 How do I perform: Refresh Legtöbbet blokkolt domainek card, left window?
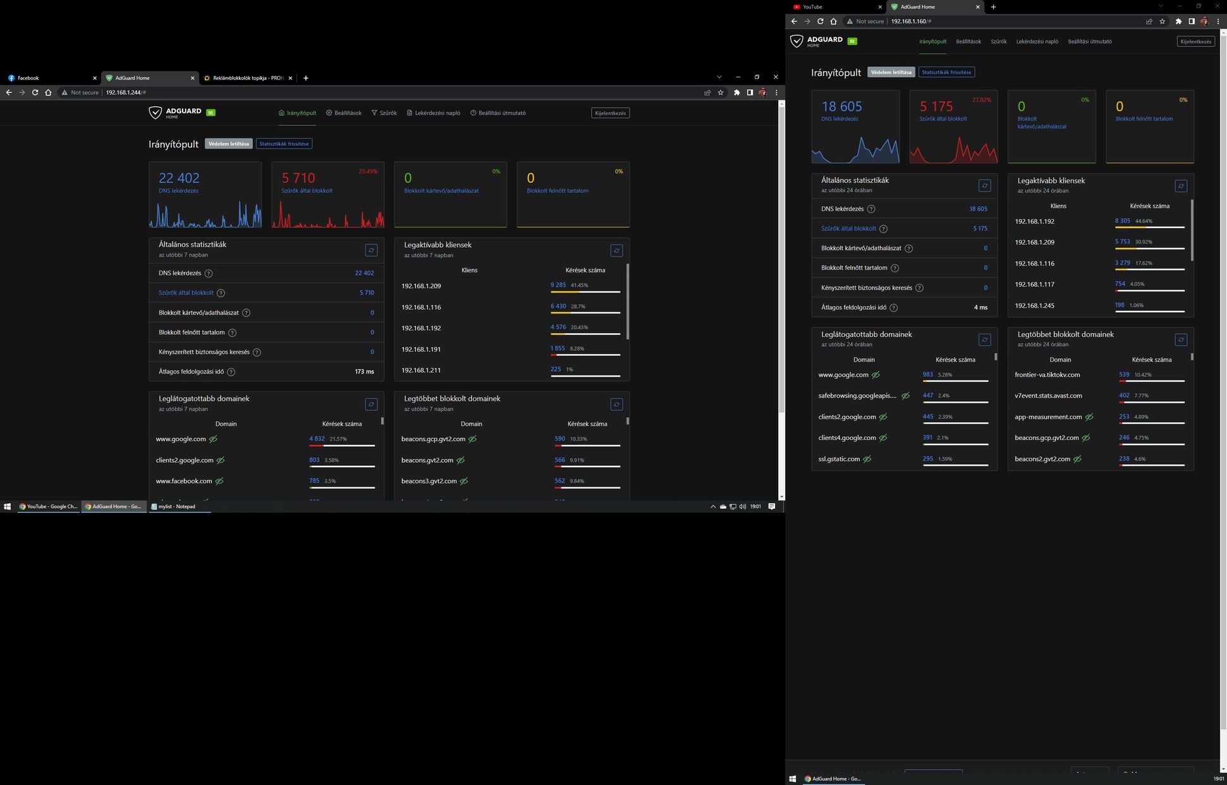[x=616, y=405]
